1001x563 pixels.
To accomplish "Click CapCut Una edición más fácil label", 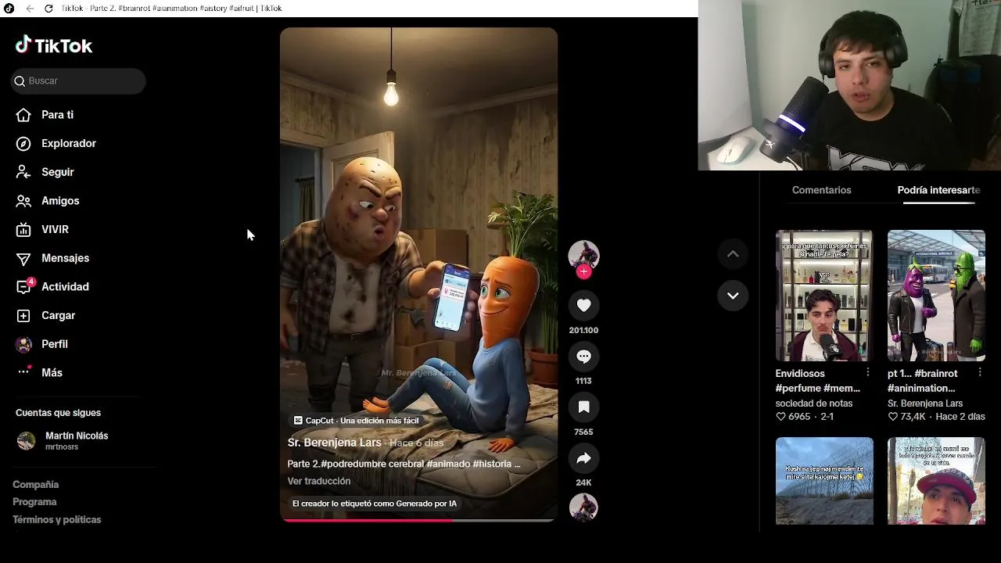I will [357, 421].
